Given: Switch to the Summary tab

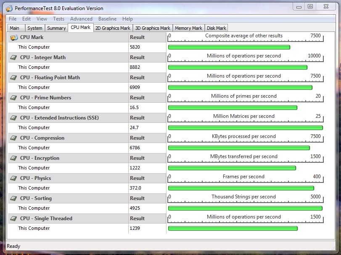Looking at the screenshot, I should coord(56,28).
